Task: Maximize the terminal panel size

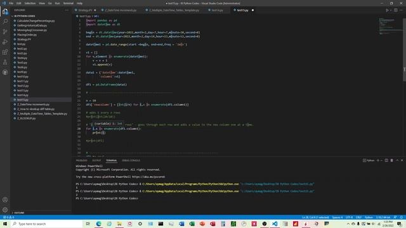Action: coord(397,160)
